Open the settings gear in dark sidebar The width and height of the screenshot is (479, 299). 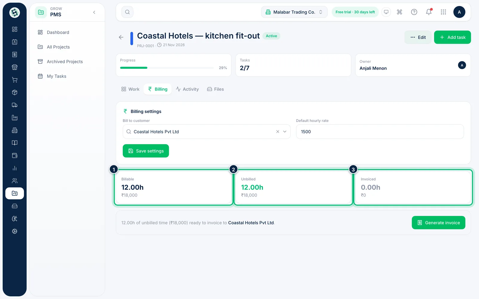[14, 231]
